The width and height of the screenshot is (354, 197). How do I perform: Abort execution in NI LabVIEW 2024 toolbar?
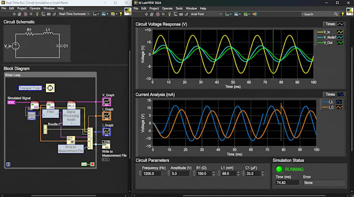[158, 14]
